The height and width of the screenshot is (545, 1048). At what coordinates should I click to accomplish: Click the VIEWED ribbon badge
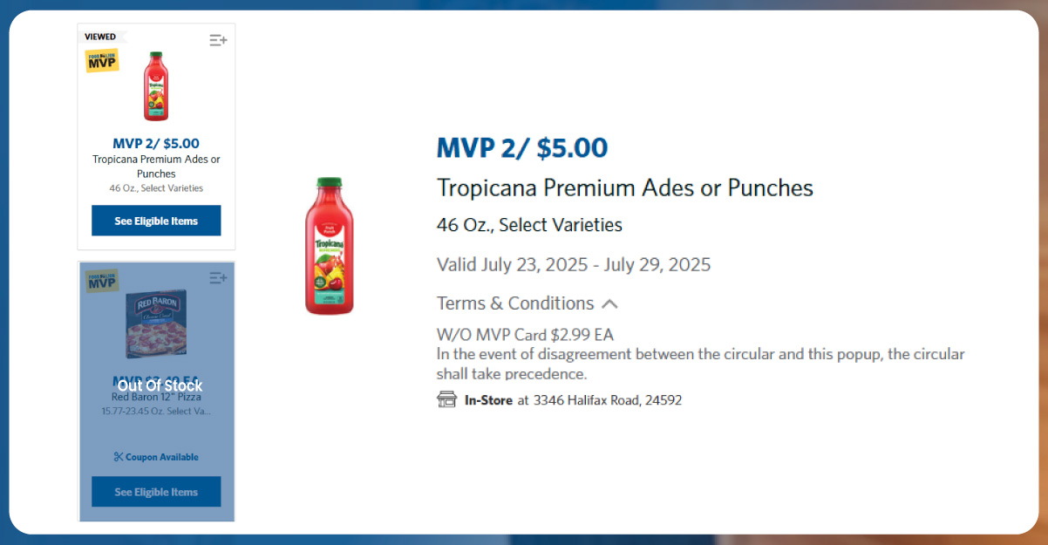coord(100,37)
